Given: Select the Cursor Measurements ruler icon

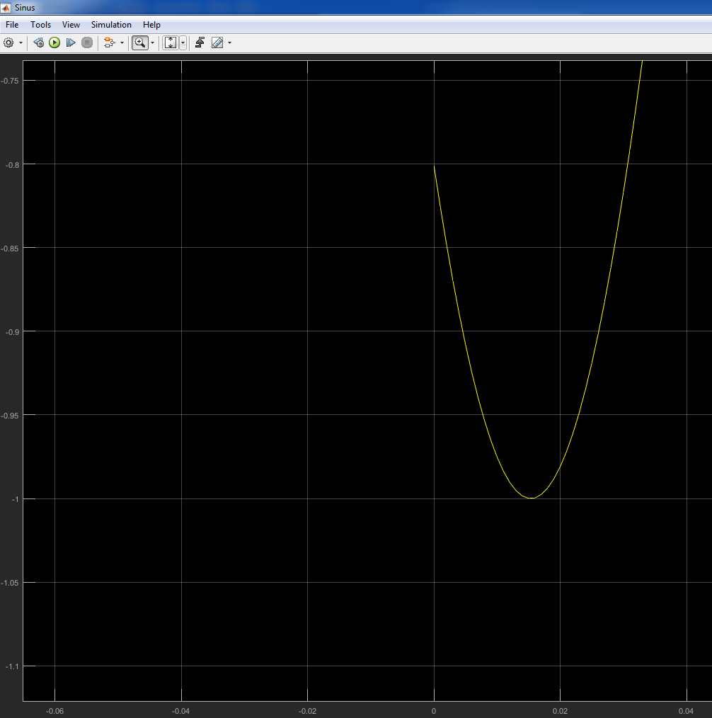Looking at the screenshot, I should point(217,42).
